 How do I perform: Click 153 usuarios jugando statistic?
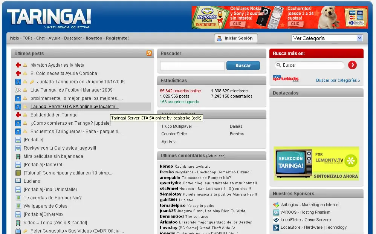[179, 102]
